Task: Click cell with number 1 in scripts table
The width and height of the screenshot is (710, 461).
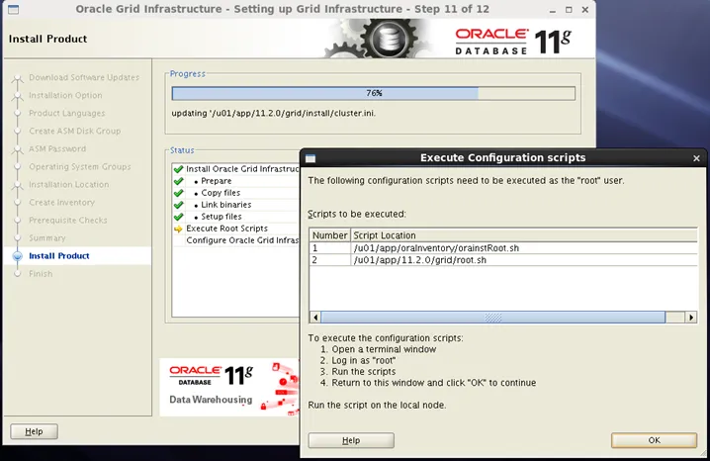Action: (x=330, y=248)
